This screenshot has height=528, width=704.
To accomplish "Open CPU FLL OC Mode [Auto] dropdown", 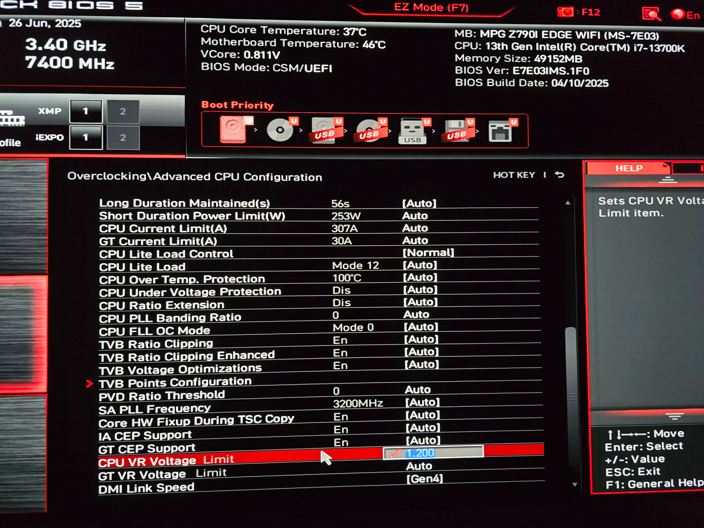I will click(421, 327).
